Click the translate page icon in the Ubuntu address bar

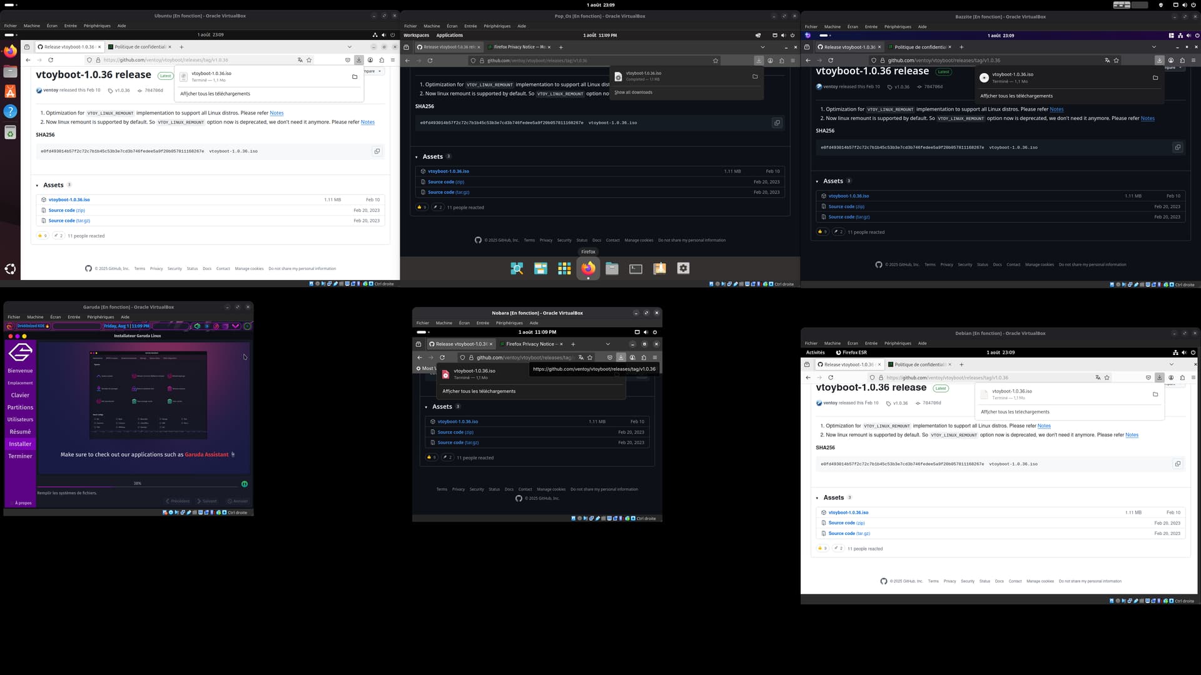pyautogui.click(x=300, y=60)
